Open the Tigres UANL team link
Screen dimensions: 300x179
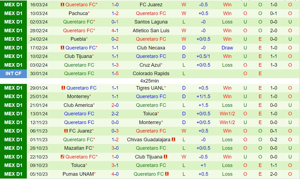click(x=150, y=88)
